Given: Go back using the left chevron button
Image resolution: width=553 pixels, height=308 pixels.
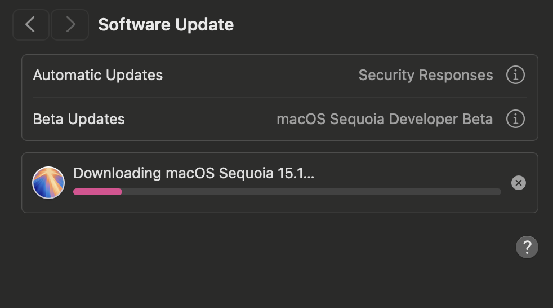Looking at the screenshot, I should click(30, 25).
